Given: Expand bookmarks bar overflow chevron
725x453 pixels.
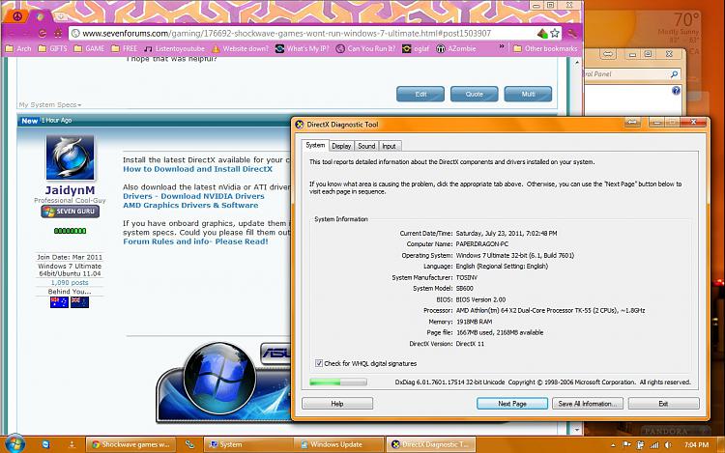Looking at the screenshot, I should click(501, 47).
